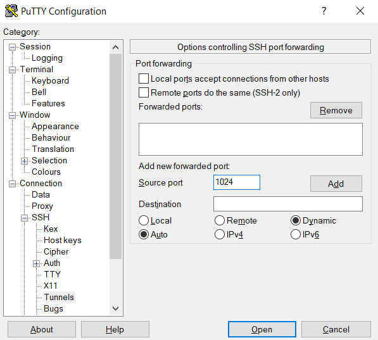This screenshot has height=340, width=378.
Task: Select Cipher in the category tree
Action: click(56, 251)
